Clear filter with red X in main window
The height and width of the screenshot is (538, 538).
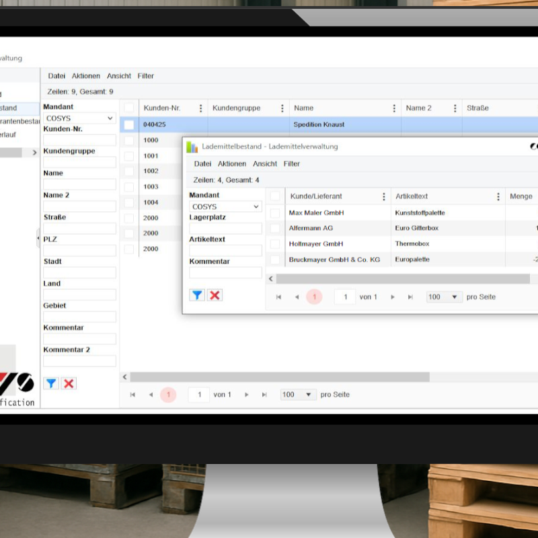(69, 383)
